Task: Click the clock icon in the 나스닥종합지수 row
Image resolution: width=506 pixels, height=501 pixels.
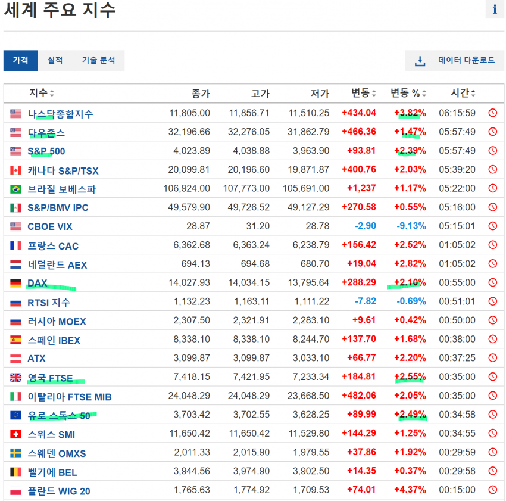Action: tap(493, 113)
